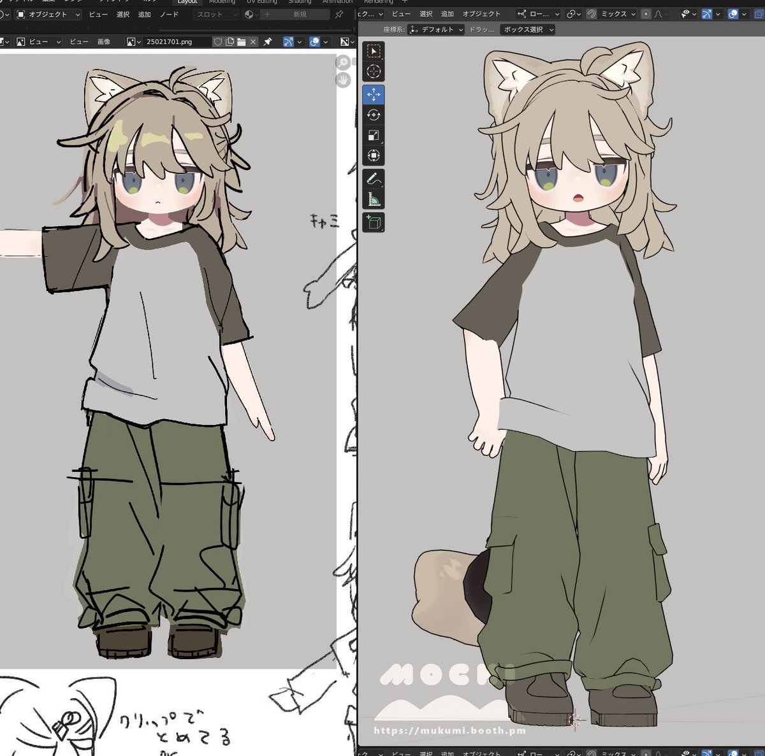This screenshot has height=756, width=765.
Task: Open pivot point dropdown in 3D viewport
Action: click(573, 13)
